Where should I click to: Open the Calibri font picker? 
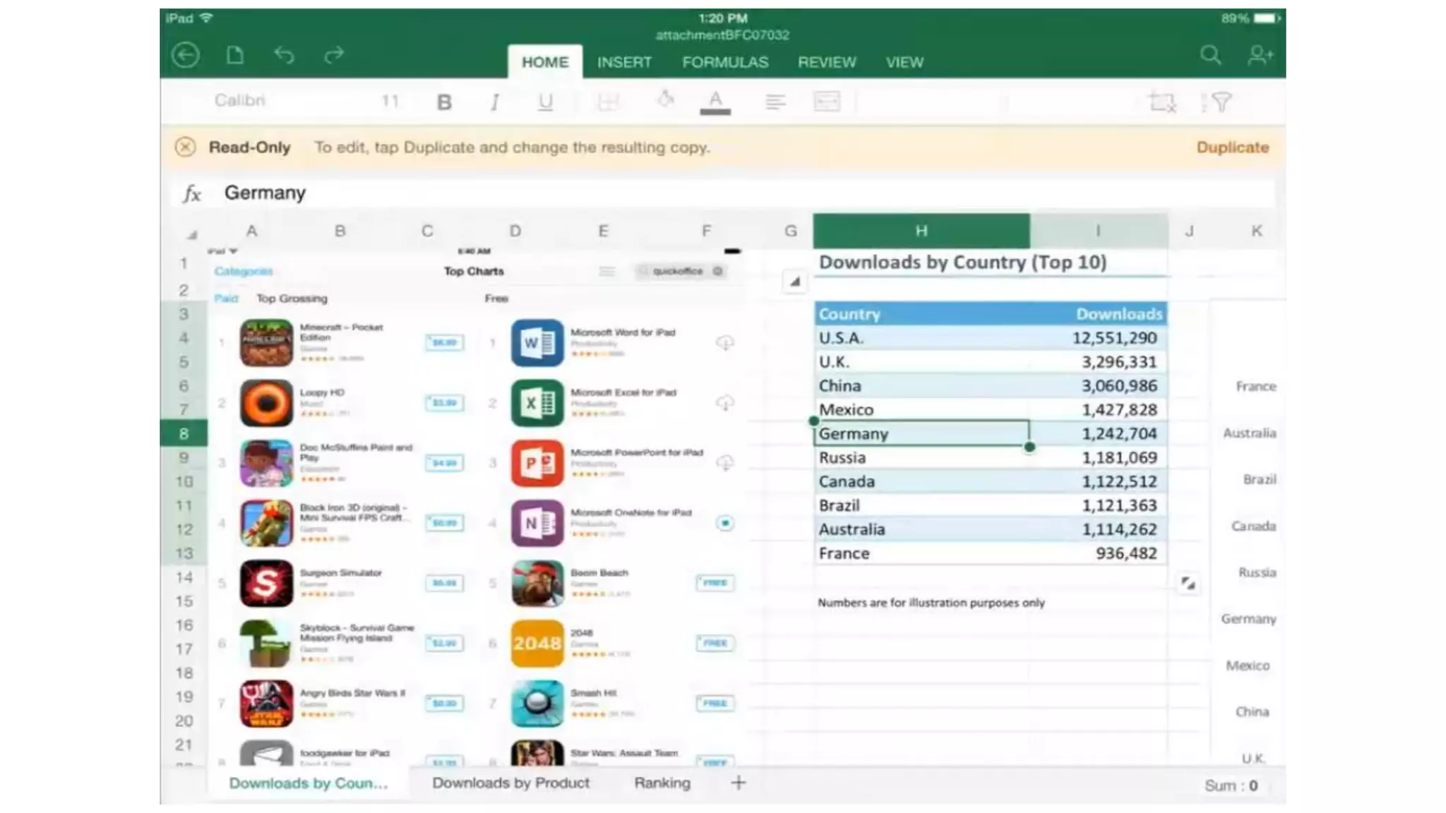[x=240, y=101]
